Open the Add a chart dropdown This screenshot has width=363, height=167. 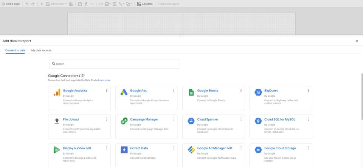56,4
